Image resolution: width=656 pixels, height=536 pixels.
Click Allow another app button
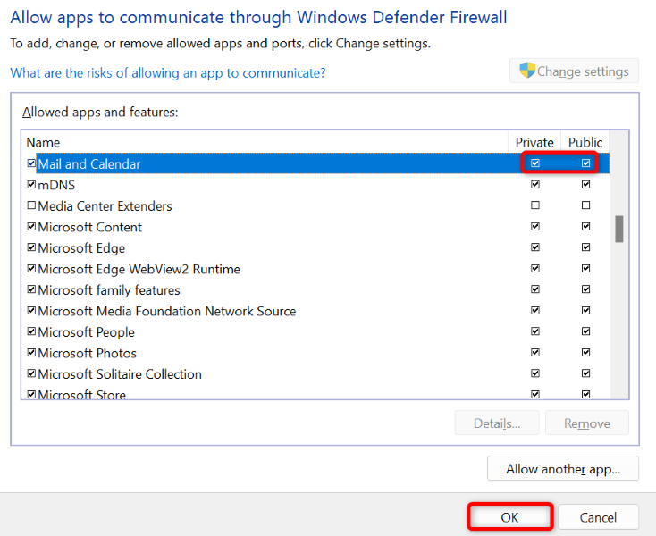563,469
